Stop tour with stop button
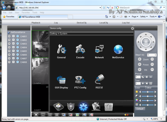 (147, 83)
